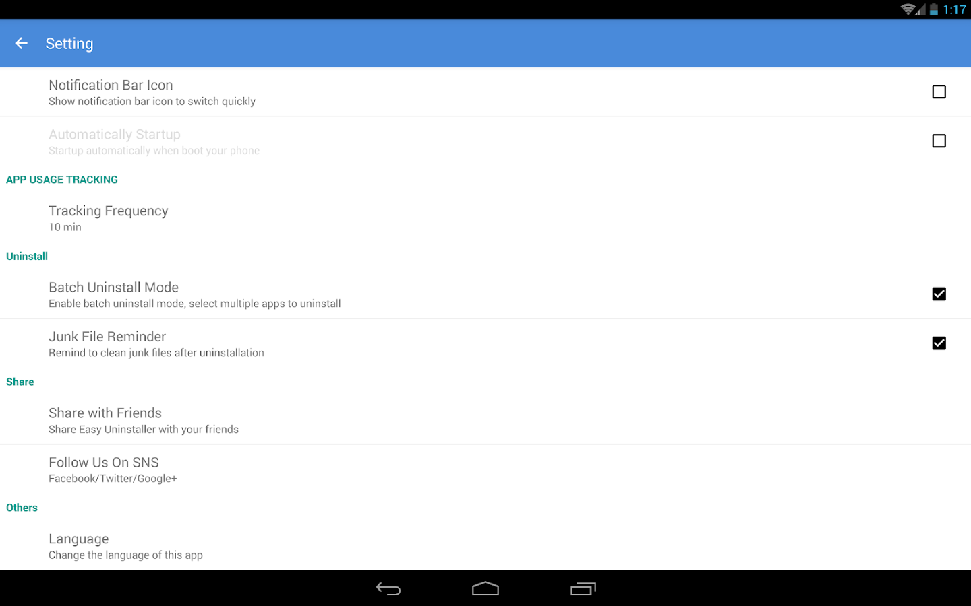Tap the Android back navigation button
This screenshot has height=606, width=971.
point(388,589)
